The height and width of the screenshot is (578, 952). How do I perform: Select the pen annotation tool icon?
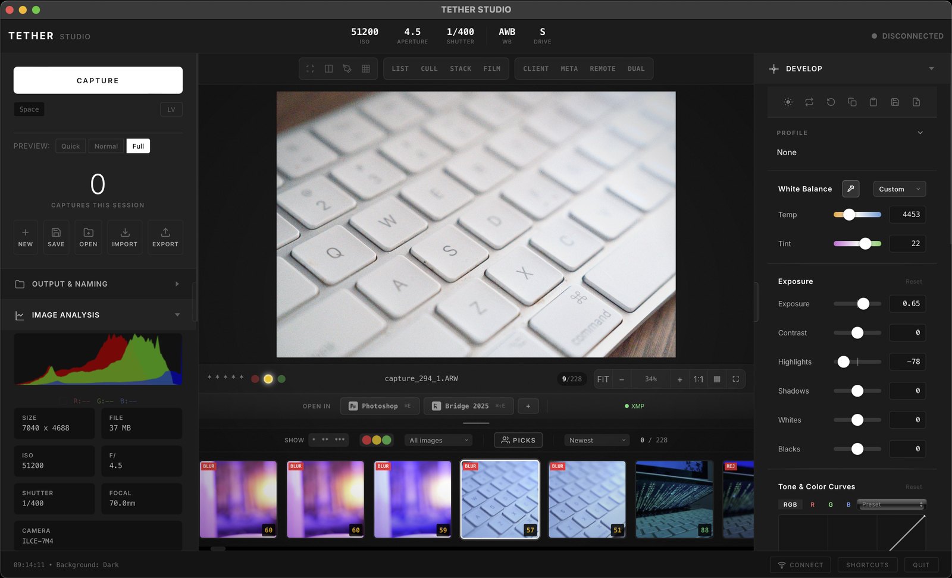(347, 69)
